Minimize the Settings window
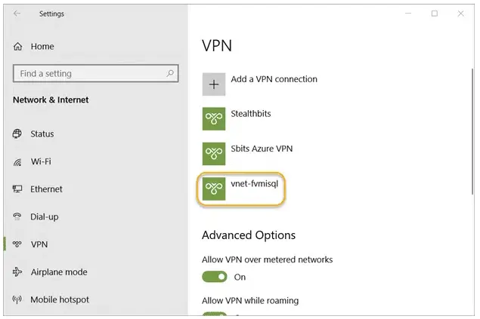 tap(407, 14)
